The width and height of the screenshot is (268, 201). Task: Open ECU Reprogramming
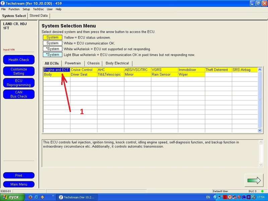(x=19, y=83)
